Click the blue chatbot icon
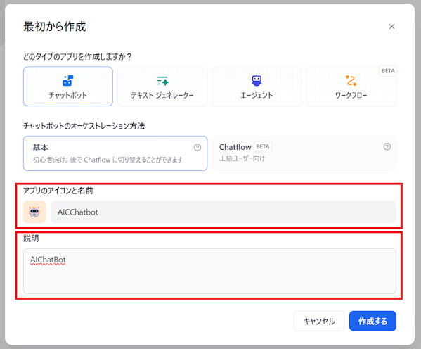 [67, 80]
